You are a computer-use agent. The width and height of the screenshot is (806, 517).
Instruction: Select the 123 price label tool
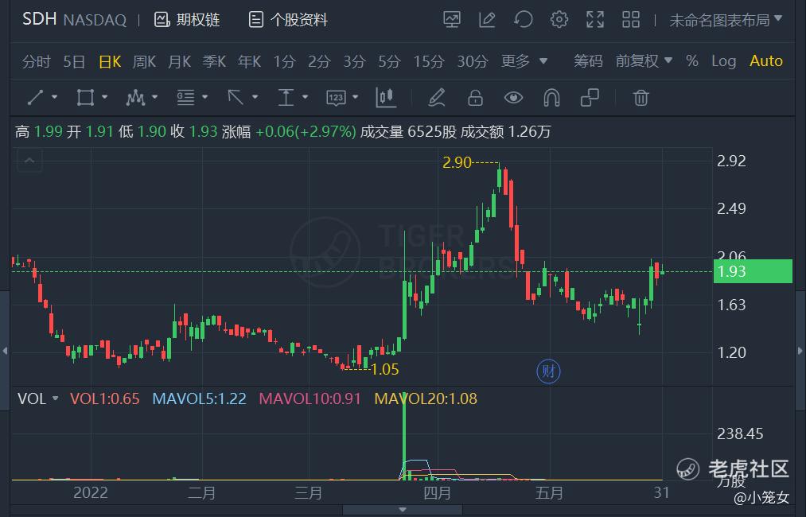tap(336, 98)
